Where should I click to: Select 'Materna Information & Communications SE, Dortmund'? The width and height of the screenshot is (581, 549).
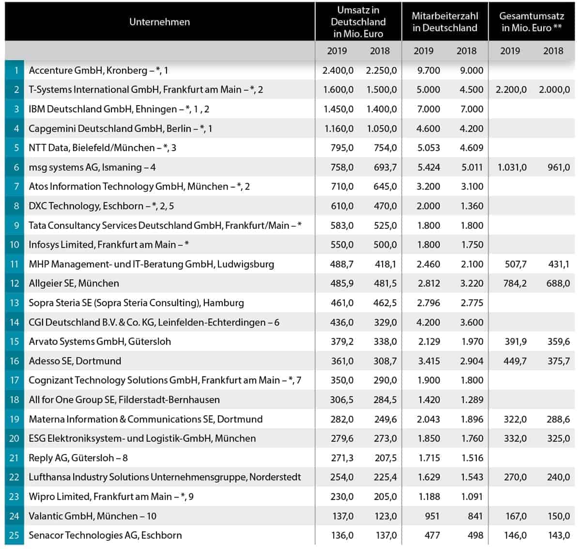145,419
